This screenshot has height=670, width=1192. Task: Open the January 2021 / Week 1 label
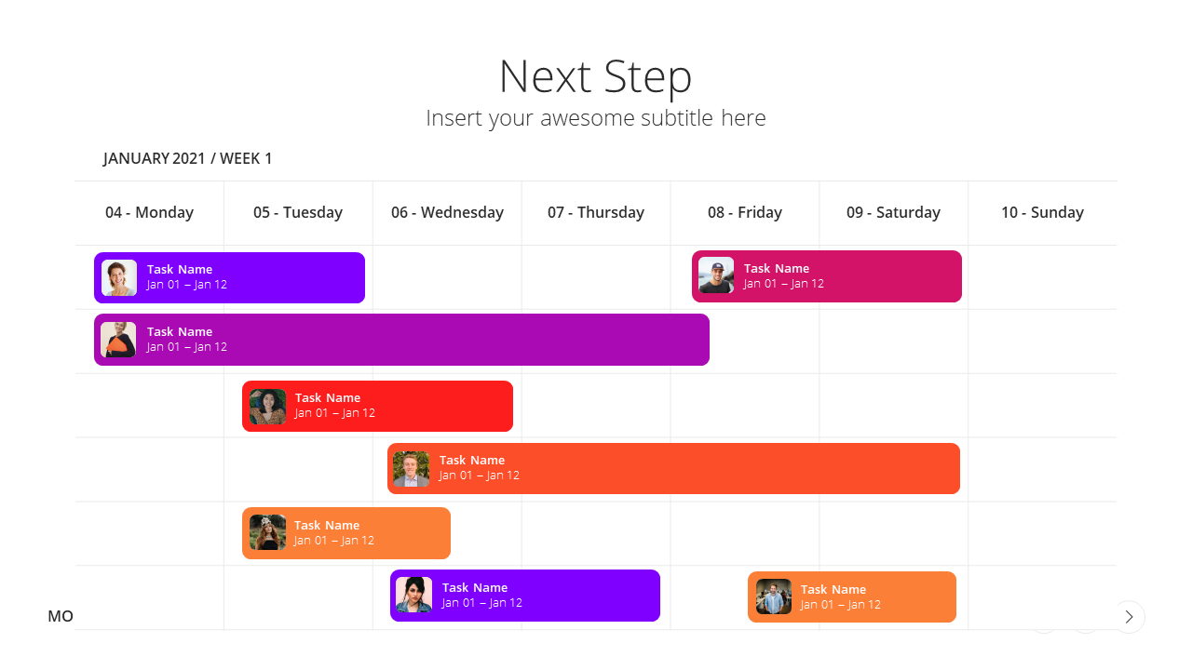pos(188,158)
